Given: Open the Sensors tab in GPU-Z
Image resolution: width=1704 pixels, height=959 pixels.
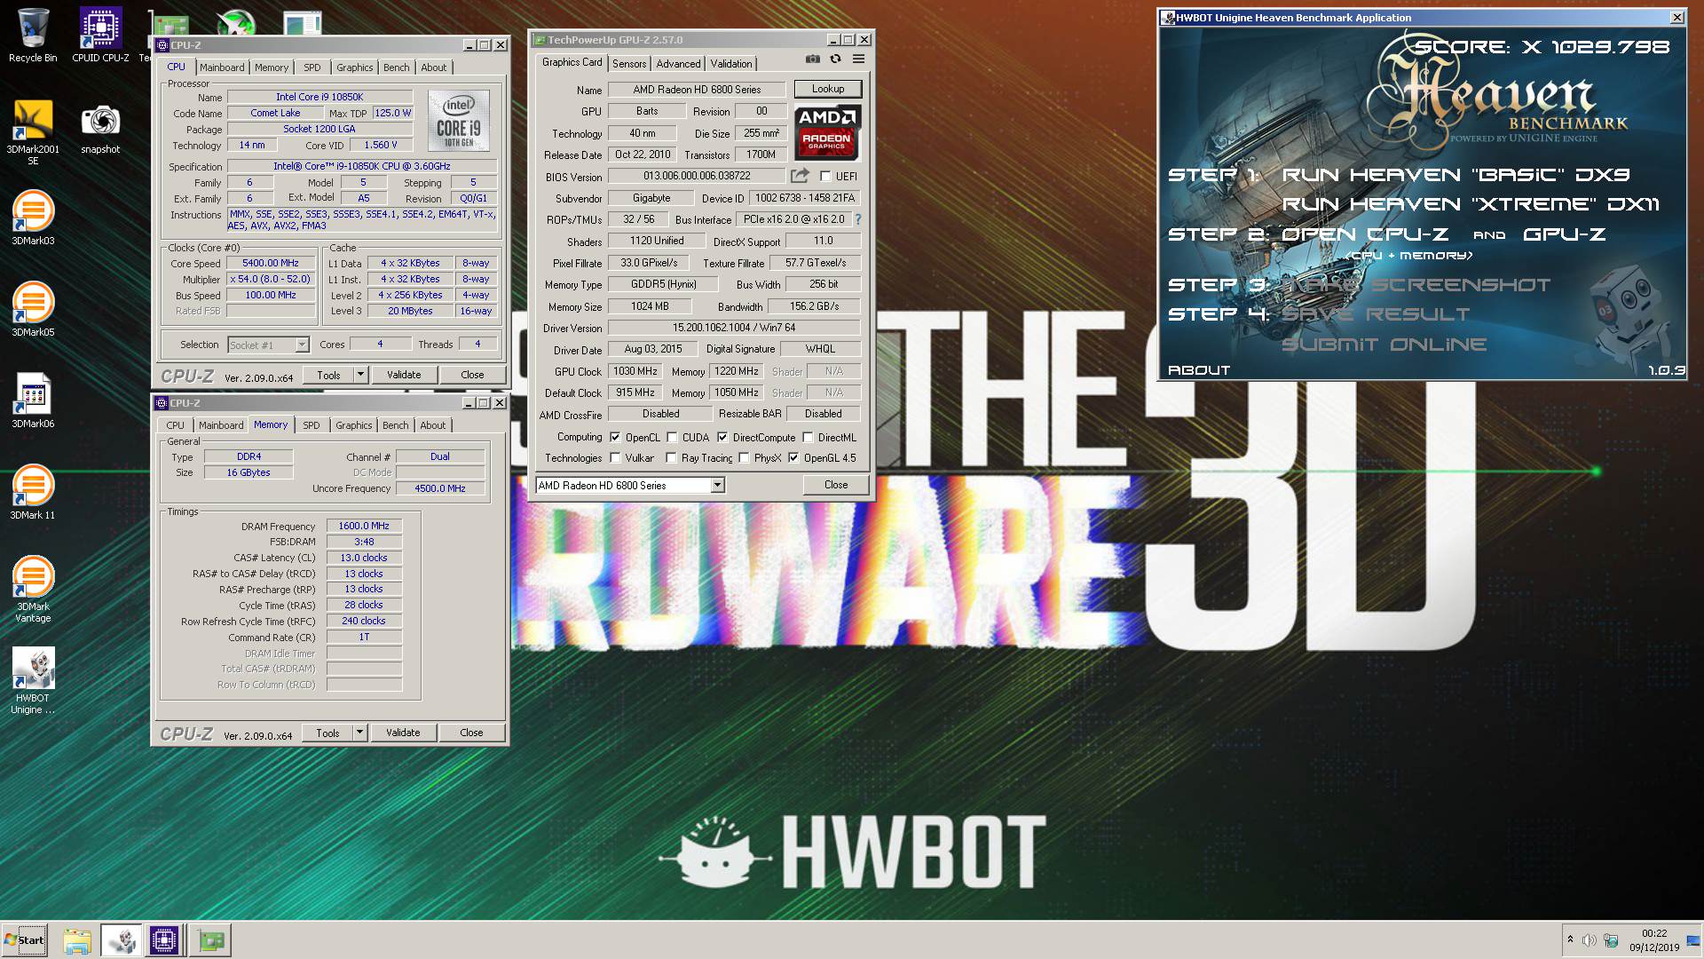Looking at the screenshot, I should point(629,64).
